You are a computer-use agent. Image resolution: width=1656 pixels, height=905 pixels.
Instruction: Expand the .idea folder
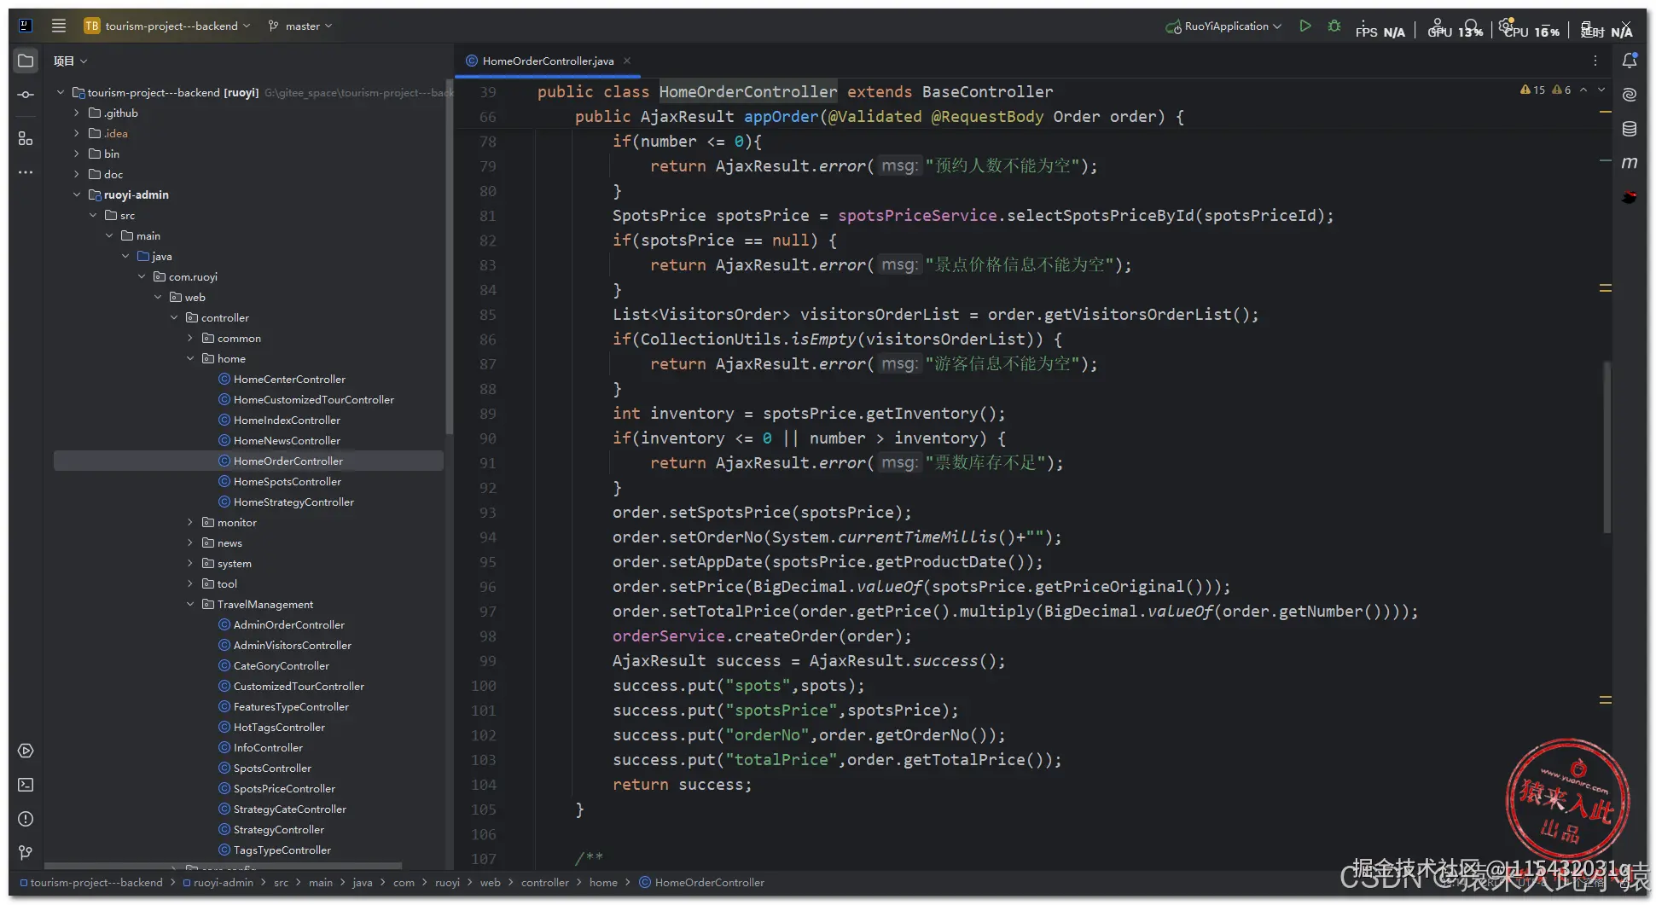[x=76, y=133]
